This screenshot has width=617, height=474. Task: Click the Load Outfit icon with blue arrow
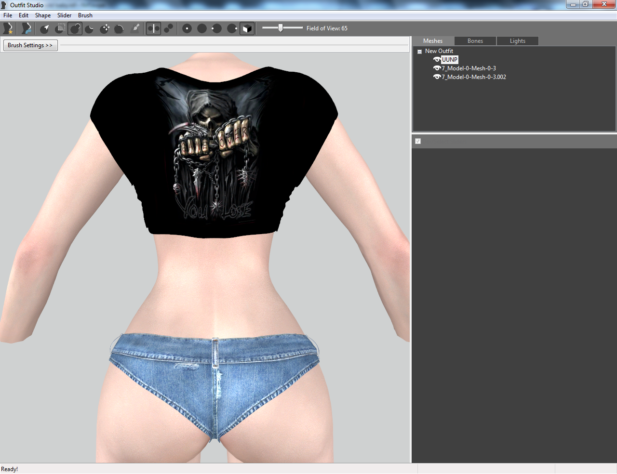pos(26,28)
